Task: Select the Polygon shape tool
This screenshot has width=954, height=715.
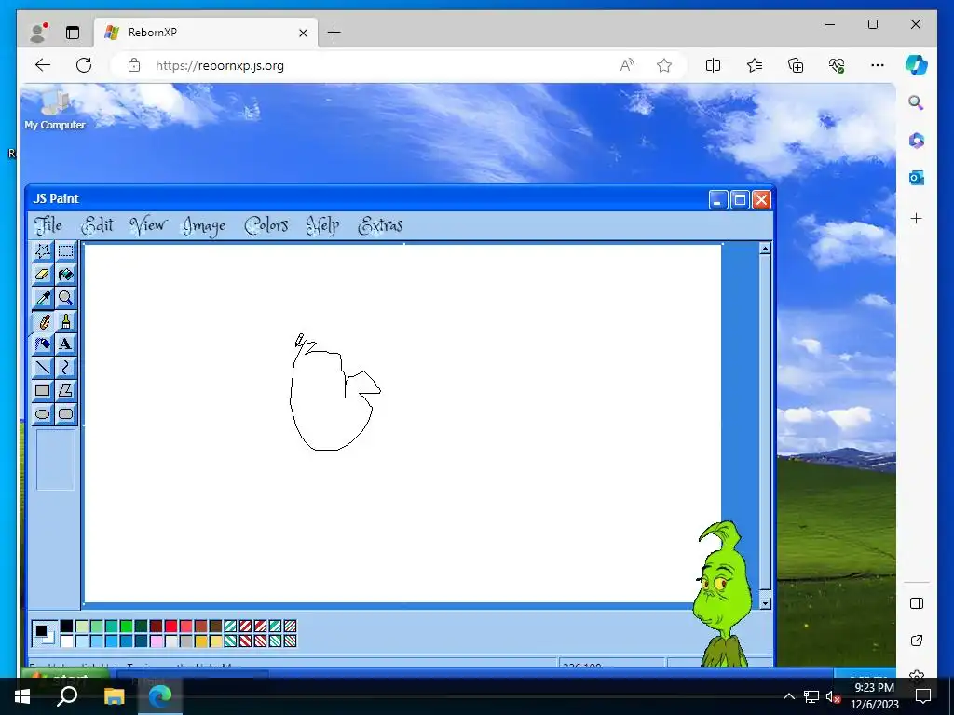Action: [66, 391]
